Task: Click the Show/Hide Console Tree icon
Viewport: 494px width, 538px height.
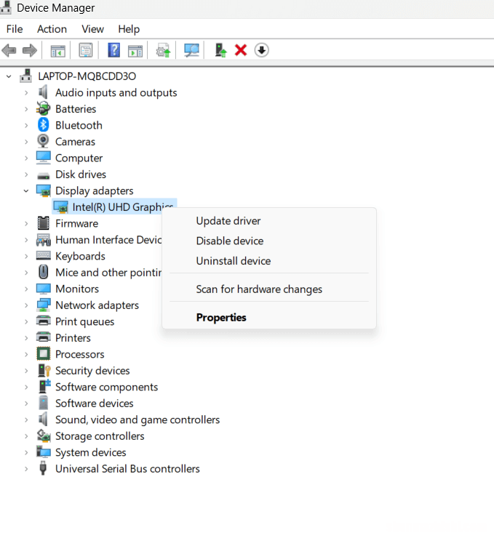Action: coord(57,50)
